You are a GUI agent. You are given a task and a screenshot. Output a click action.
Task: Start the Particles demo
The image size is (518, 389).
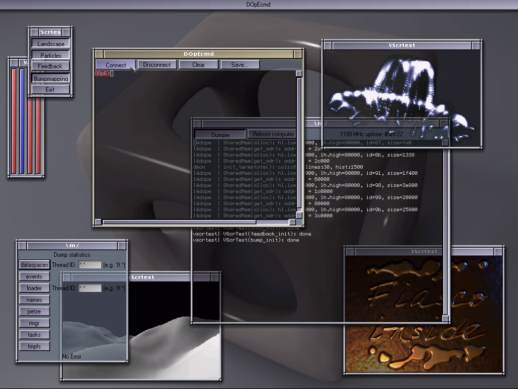pos(51,55)
